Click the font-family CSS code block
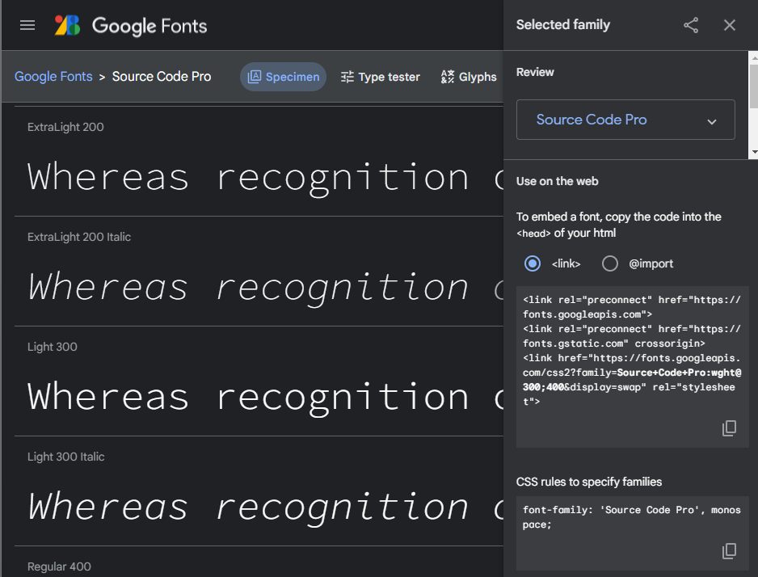The width and height of the screenshot is (758, 577). [x=632, y=533]
